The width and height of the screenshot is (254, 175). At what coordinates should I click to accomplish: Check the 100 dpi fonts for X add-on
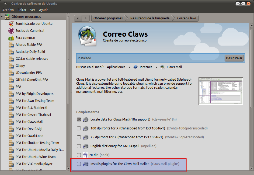pyautogui.click(x=79, y=128)
